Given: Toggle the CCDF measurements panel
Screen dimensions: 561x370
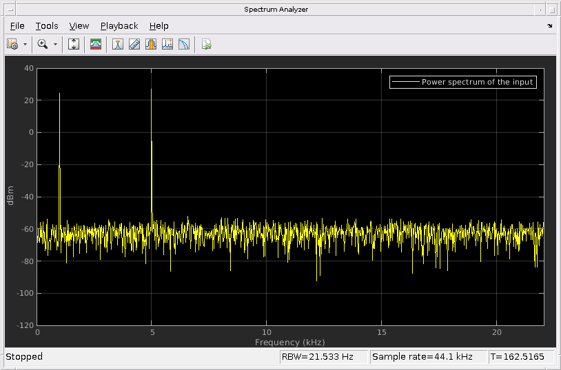Looking at the screenshot, I should point(184,44).
